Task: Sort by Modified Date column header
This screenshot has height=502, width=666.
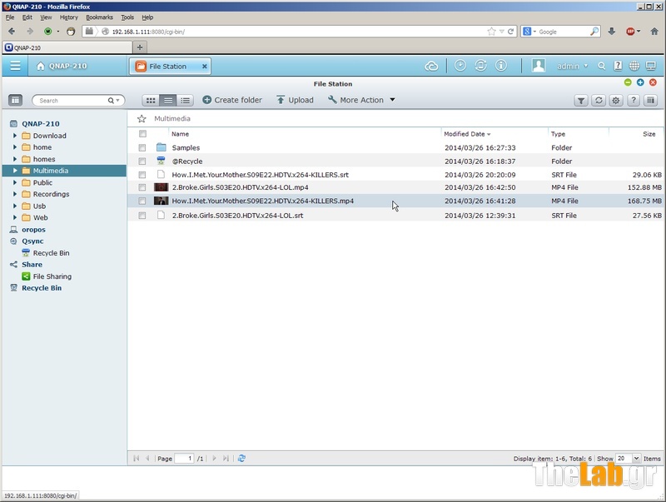Action: tap(467, 134)
